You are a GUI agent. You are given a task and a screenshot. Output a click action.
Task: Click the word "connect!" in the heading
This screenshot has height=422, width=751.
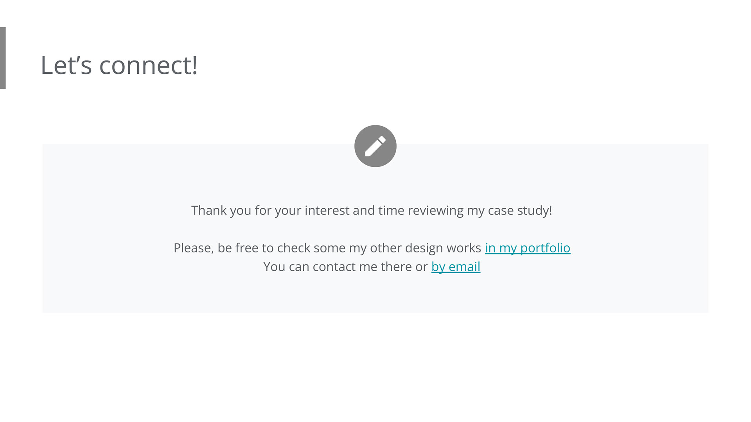pyautogui.click(x=148, y=65)
